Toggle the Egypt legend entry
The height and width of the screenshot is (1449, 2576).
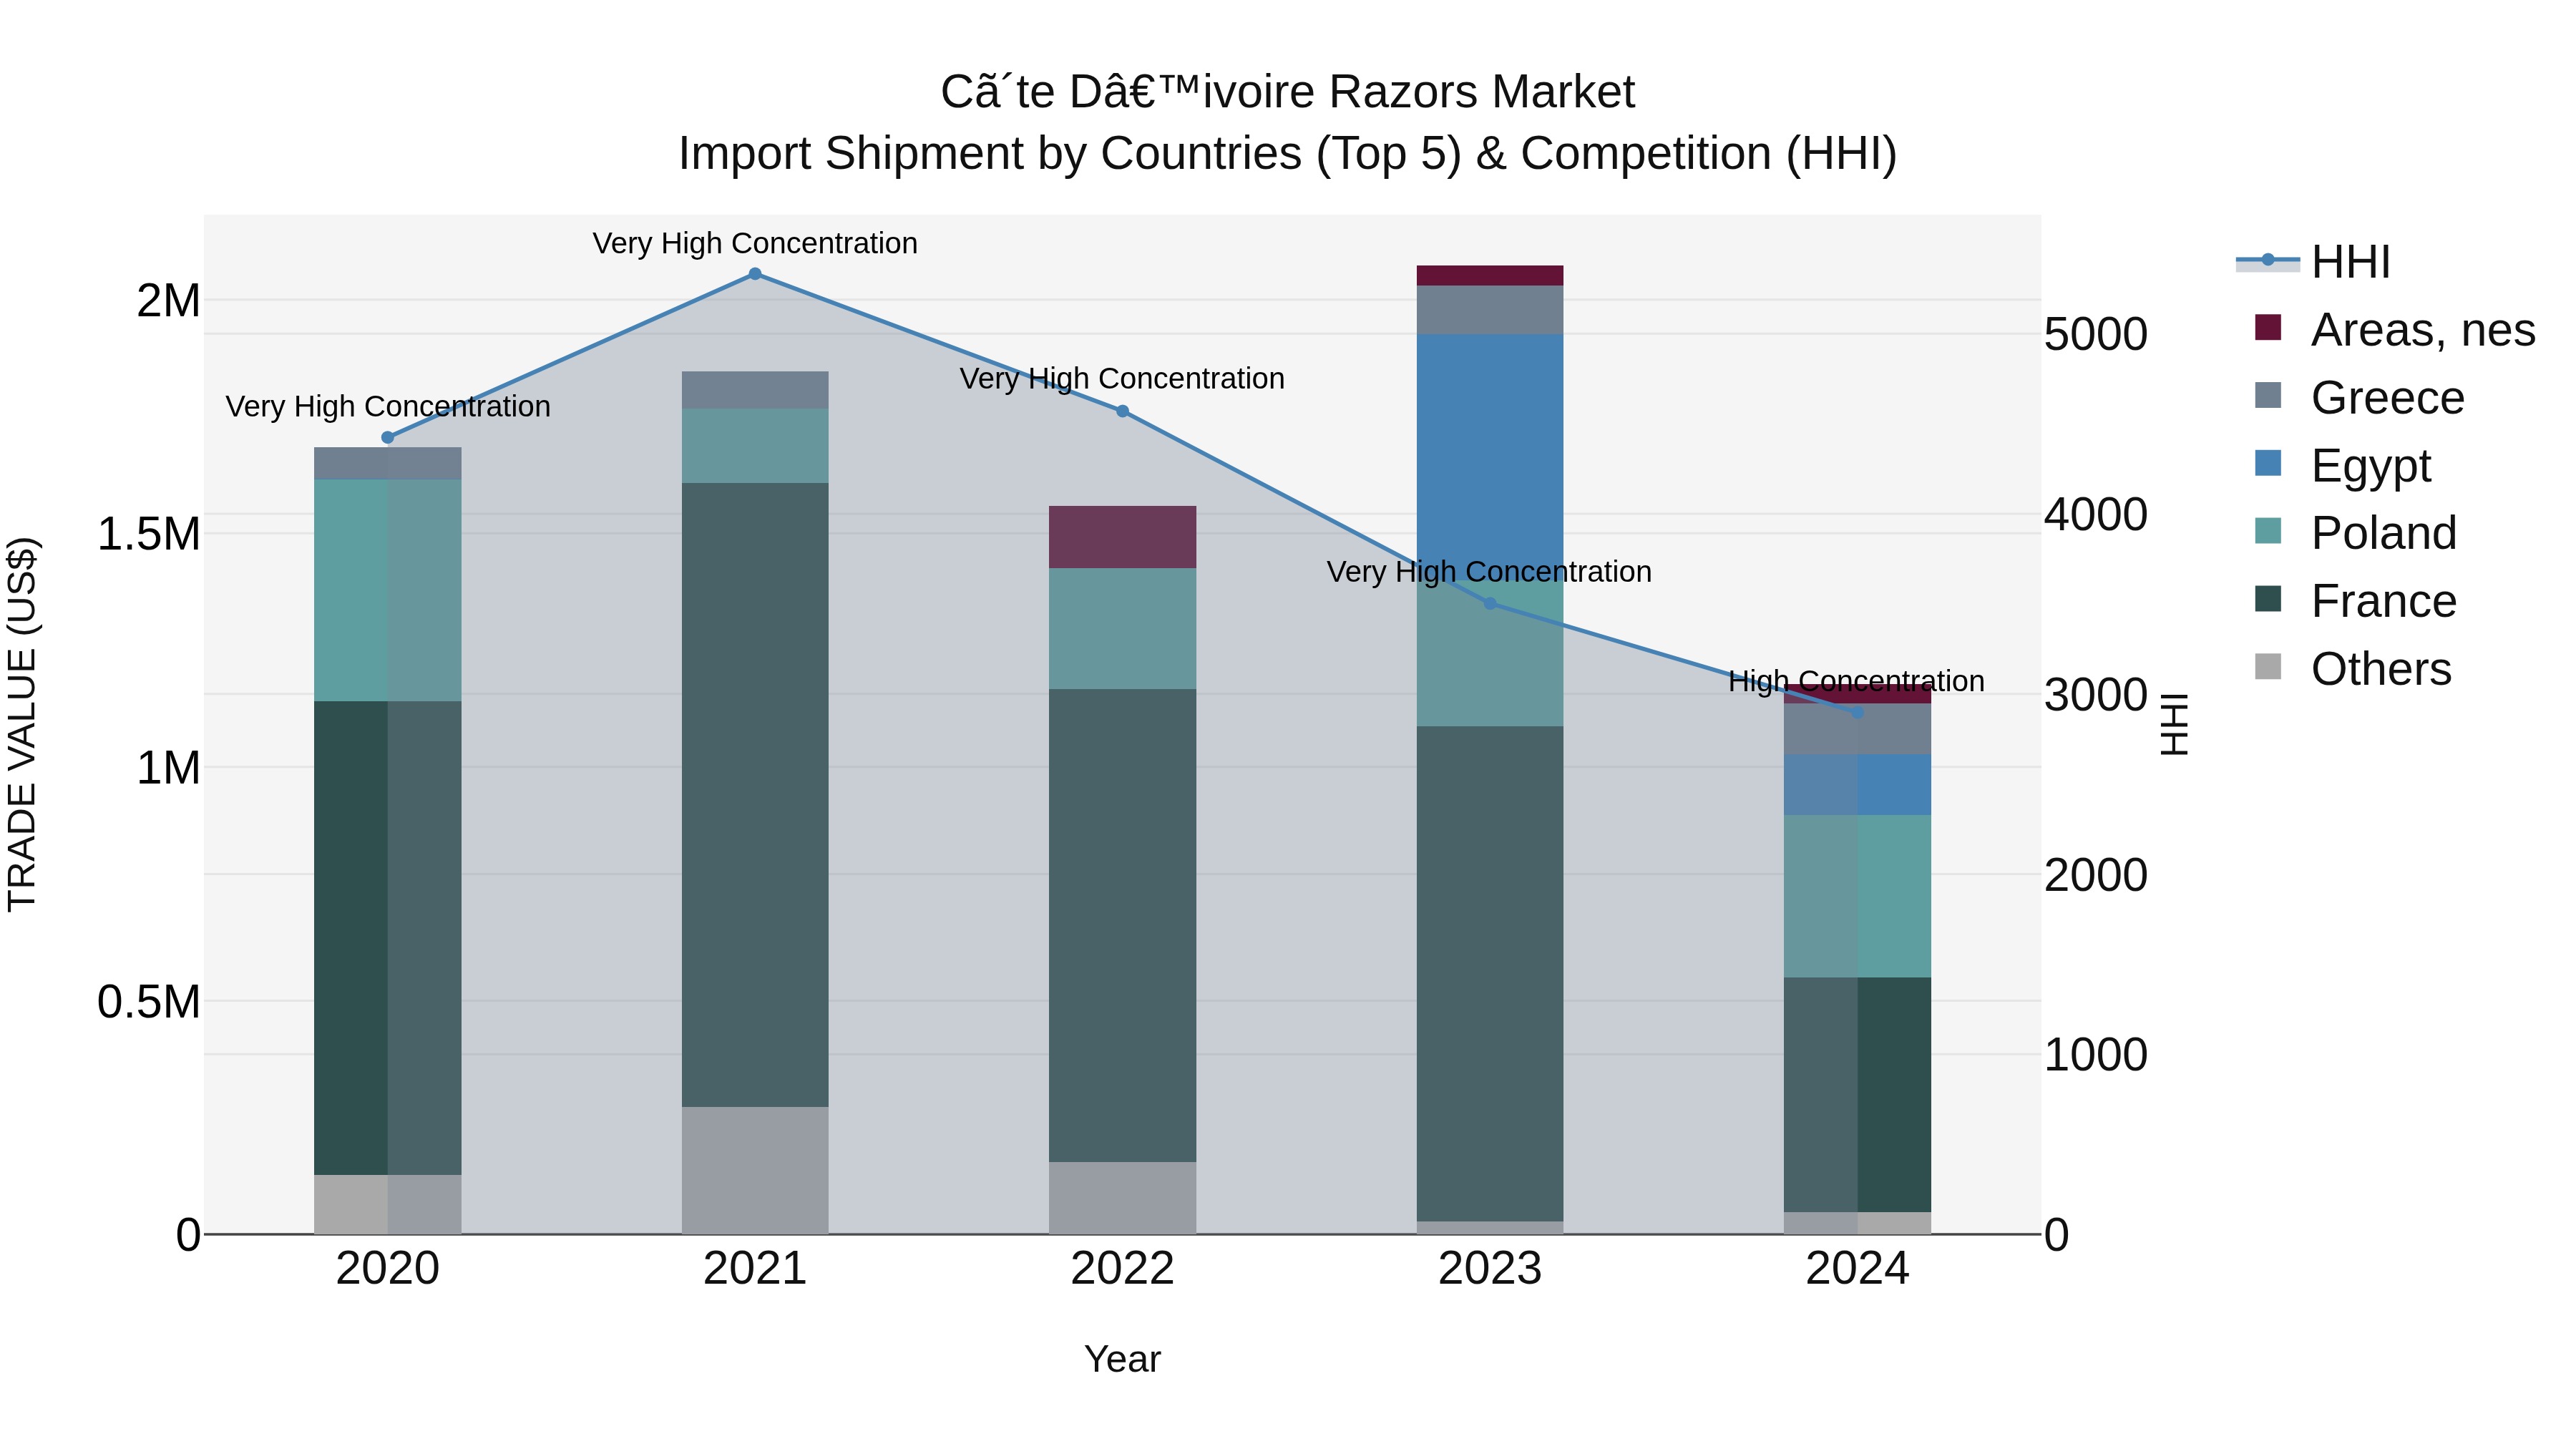(2342, 466)
